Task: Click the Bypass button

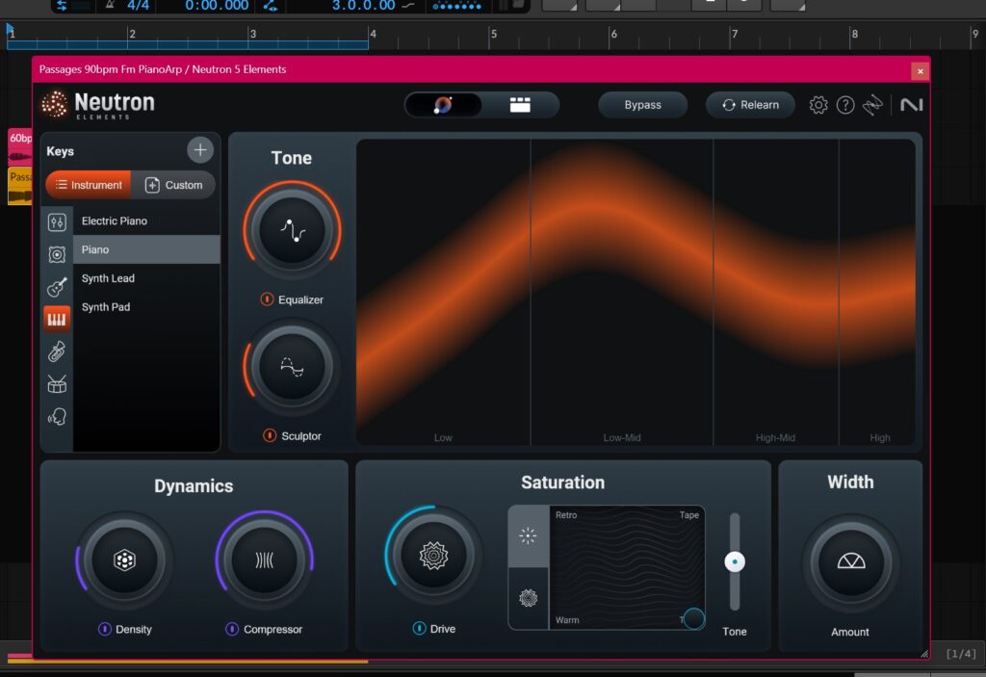Action: pos(642,105)
